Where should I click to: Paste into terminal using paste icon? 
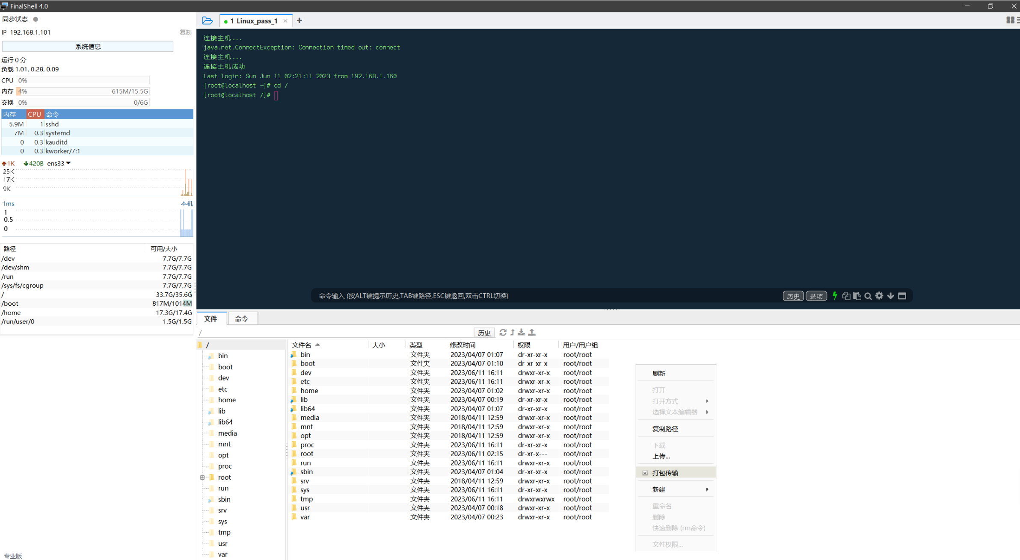[857, 295]
